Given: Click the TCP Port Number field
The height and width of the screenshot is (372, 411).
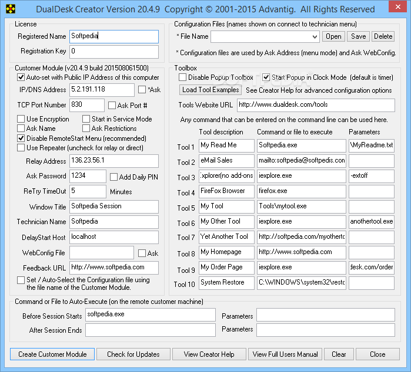Looking at the screenshot, I should coord(87,105).
